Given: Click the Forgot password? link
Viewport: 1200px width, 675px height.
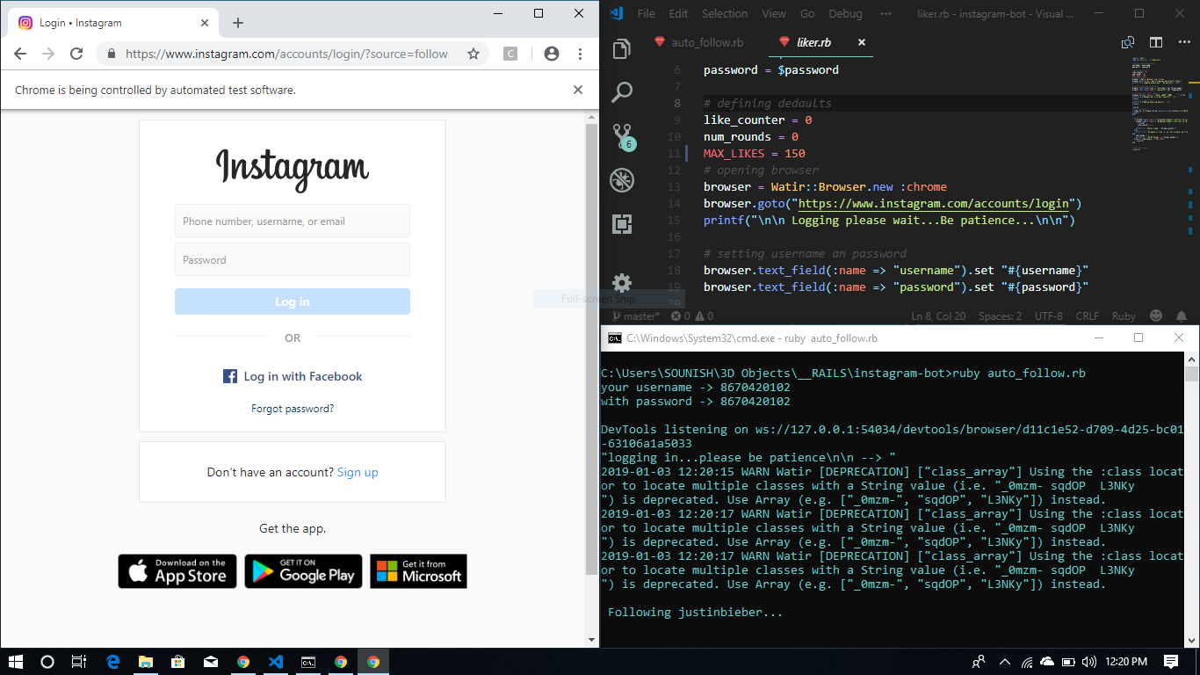Looking at the screenshot, I should coord(293,409).
